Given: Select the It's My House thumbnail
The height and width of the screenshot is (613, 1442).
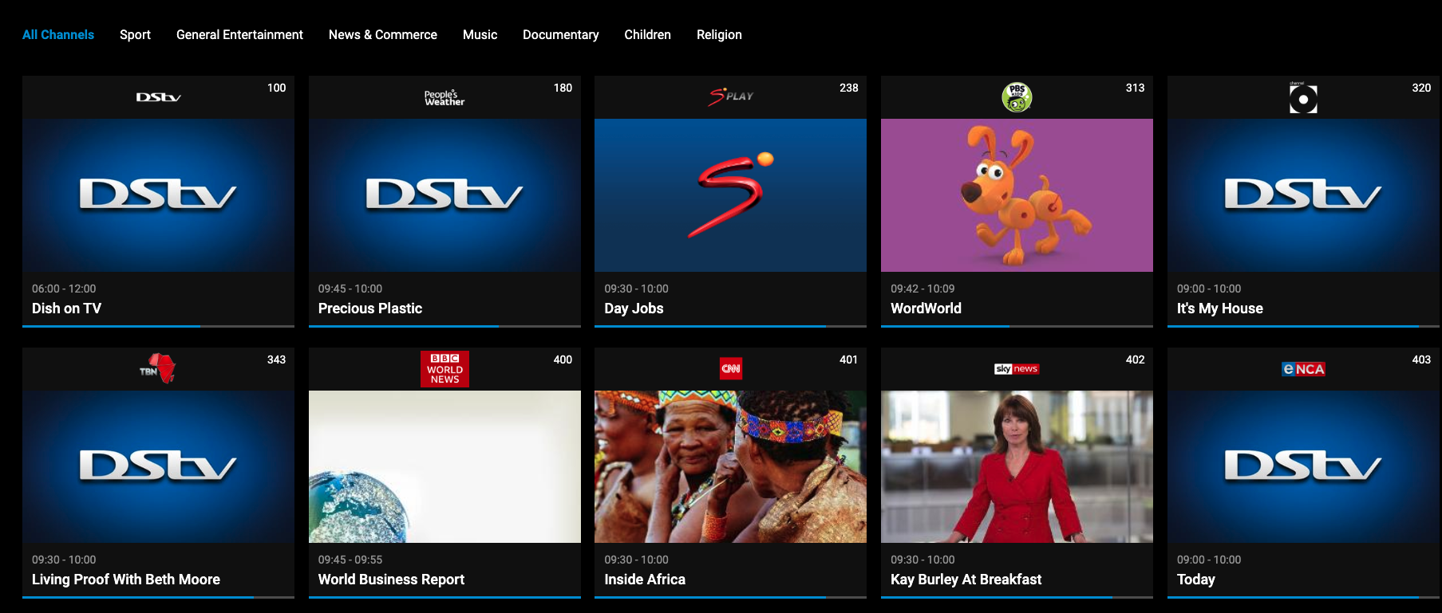Looking at the screenshot, I should [x=1302, y=195].
